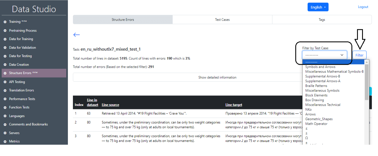Image resolution: width=378 pixels, height=156 pixels.
Task: Select Box Drawing option in the list
Action: (x=314, y=100)
